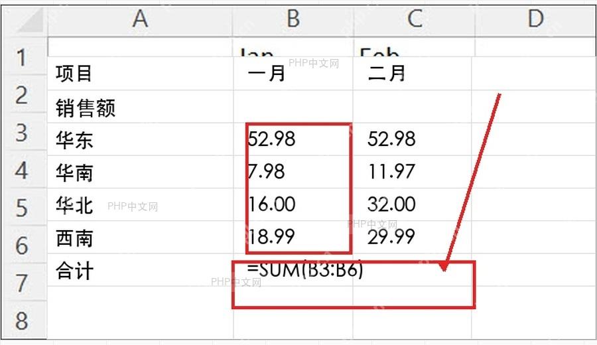Screen dimensions: 597x345
Task: Select the 合计 label cell
Action: 140,270
